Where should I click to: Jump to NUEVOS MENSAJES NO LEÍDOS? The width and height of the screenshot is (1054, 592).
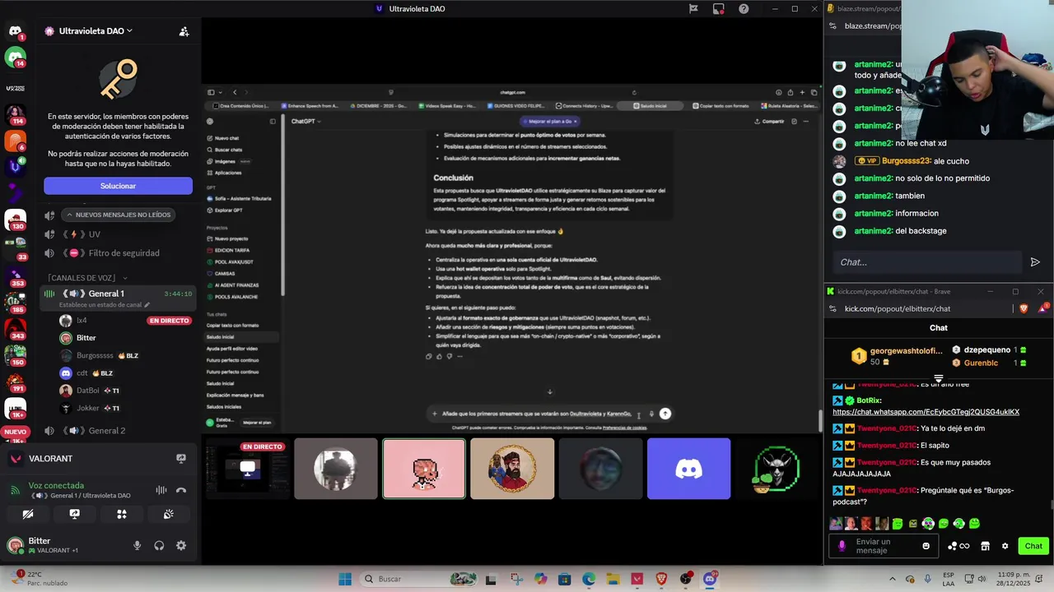pyautogui.click(x=119, y=215)
